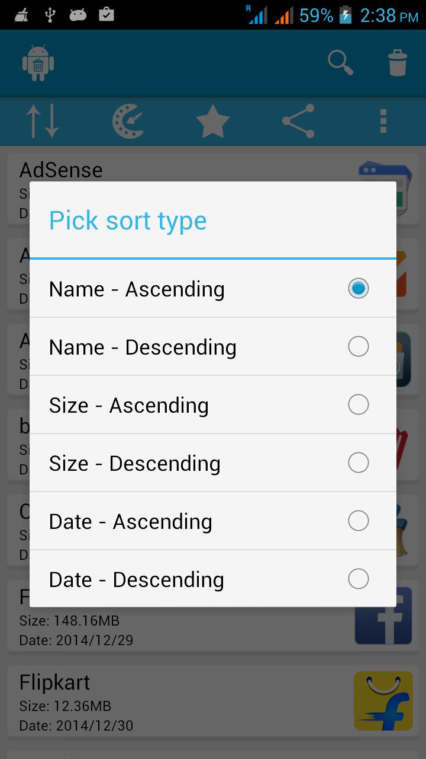The image size is (426, 759).
Task: Open the three-dot overflow menu
Action: (383, 121)
